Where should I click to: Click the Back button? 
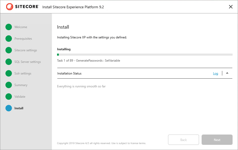tap(184, 140)
